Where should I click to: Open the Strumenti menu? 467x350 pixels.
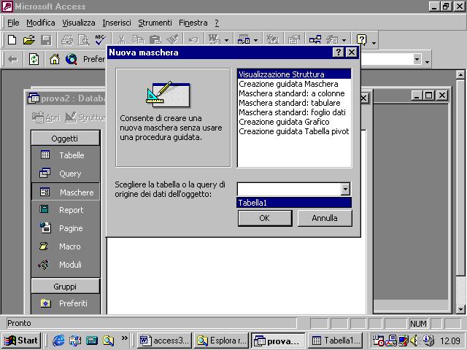point(155,23)
